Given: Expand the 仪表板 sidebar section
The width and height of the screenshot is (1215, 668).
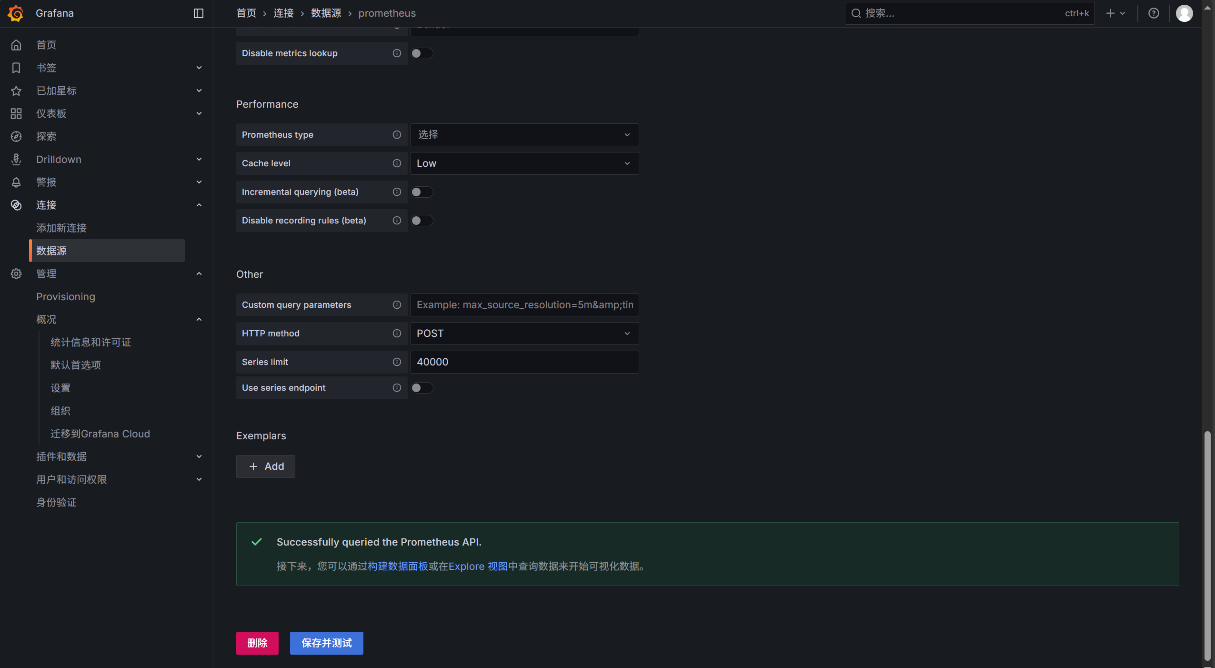Looking at the screenshot, I should click(x=199, y=113).
